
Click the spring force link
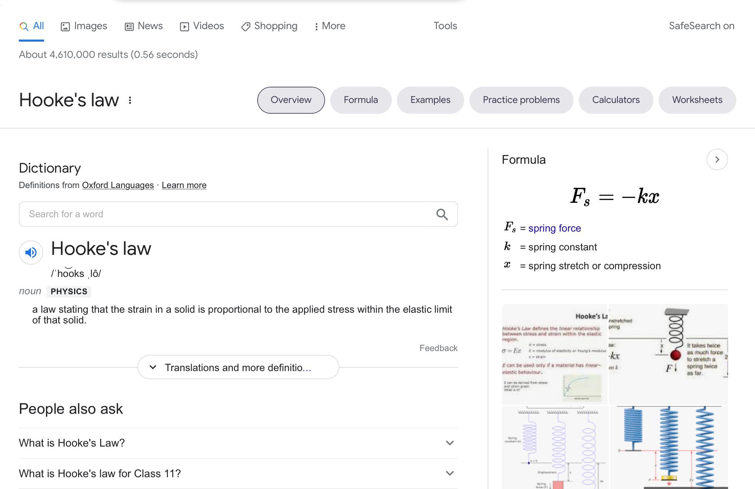click(x=554, y=228)
